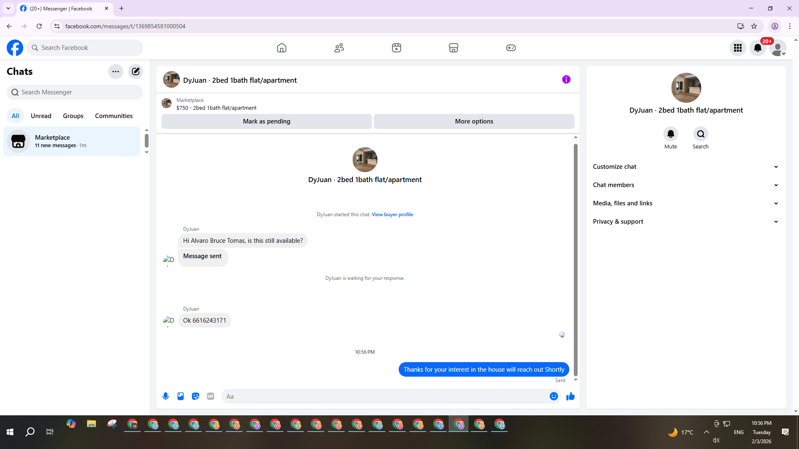
Task: Start a new message with compose icon
Action: [x=136, y=72]
